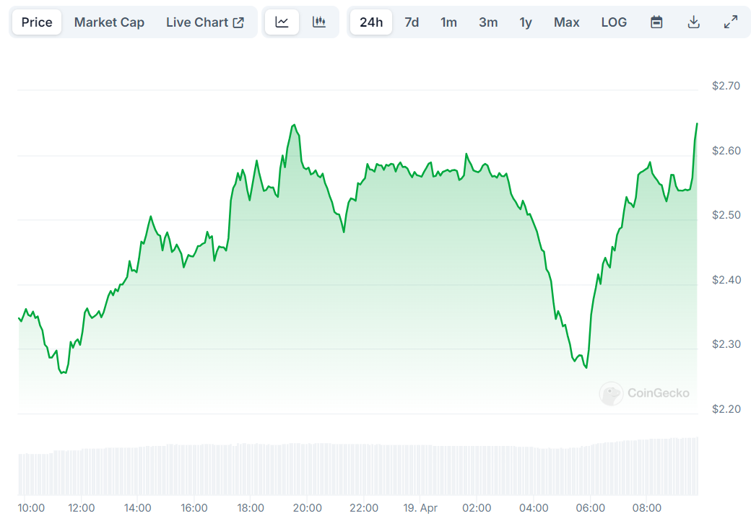Change range to 3m

click(x=488, y=22)
